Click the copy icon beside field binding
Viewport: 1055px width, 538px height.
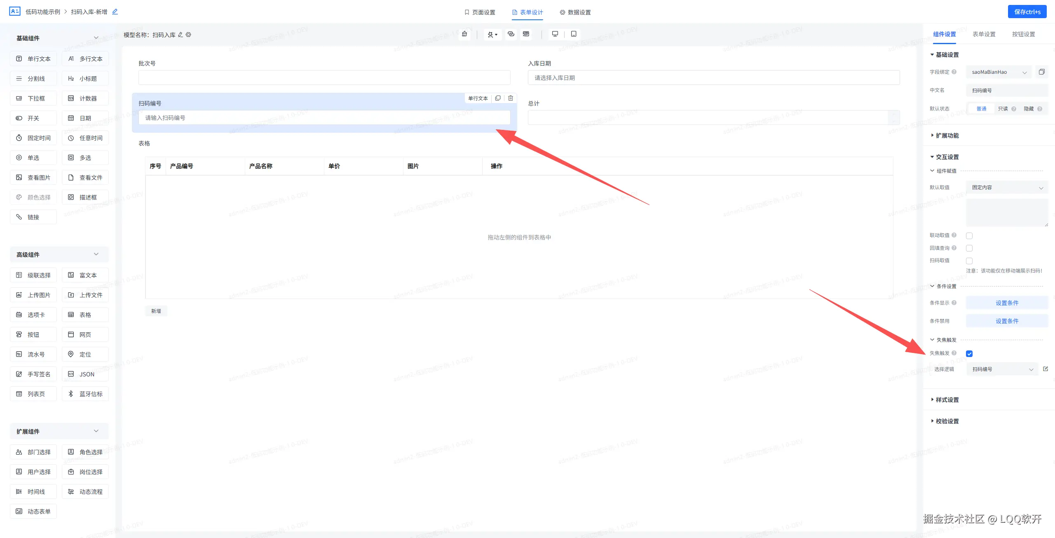(1042, 72)
